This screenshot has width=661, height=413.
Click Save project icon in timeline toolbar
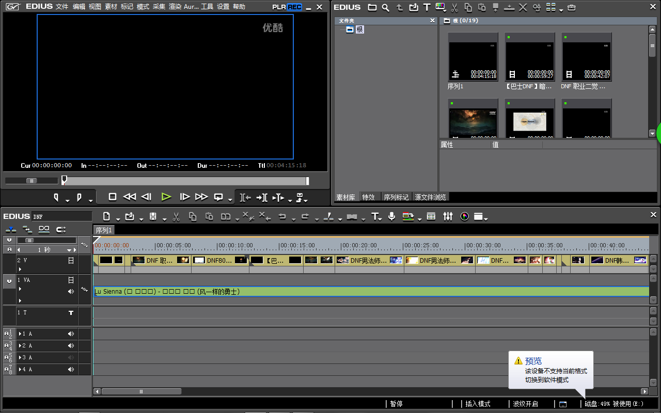(x=153, y=216)
